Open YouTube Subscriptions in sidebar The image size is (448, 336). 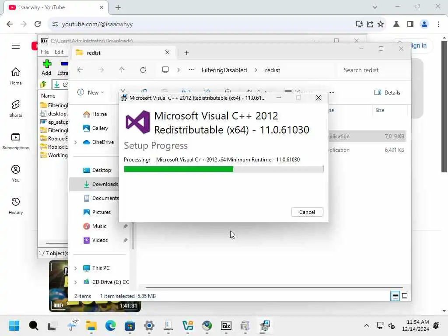[16, 141]
